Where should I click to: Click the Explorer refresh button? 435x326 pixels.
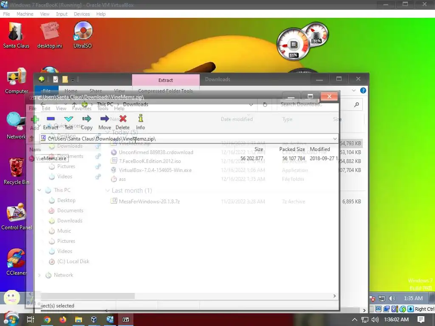[265, 104]
